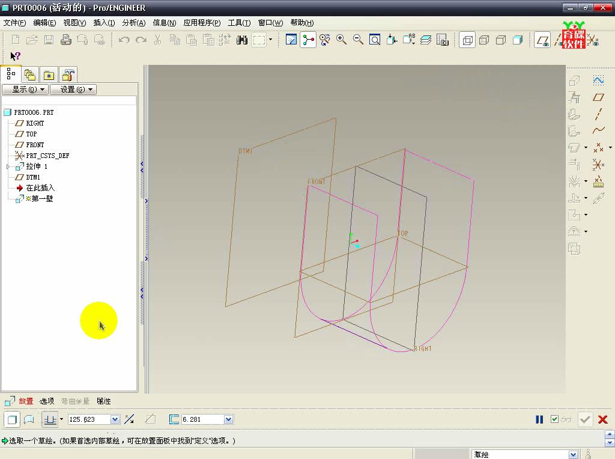Open the depth value 125.623 dropdown

115,419
